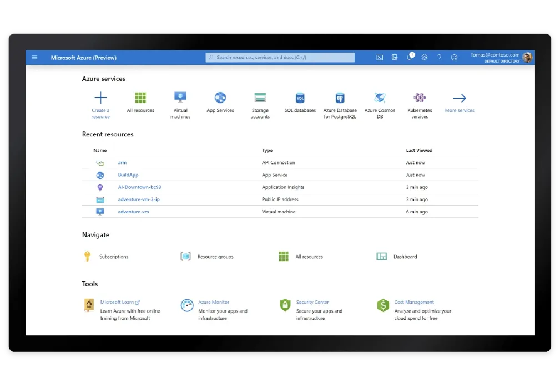Open Azure Cosmos DB icon
The width and height of the screenshot is (560, 389).
click(380, 98)
